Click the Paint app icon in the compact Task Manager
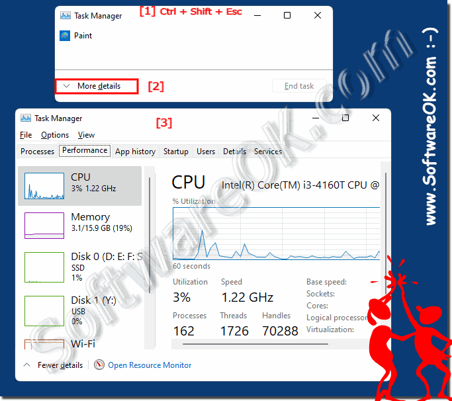The height and width of the screenshot is (401, 452). click(x=65, y=36)
